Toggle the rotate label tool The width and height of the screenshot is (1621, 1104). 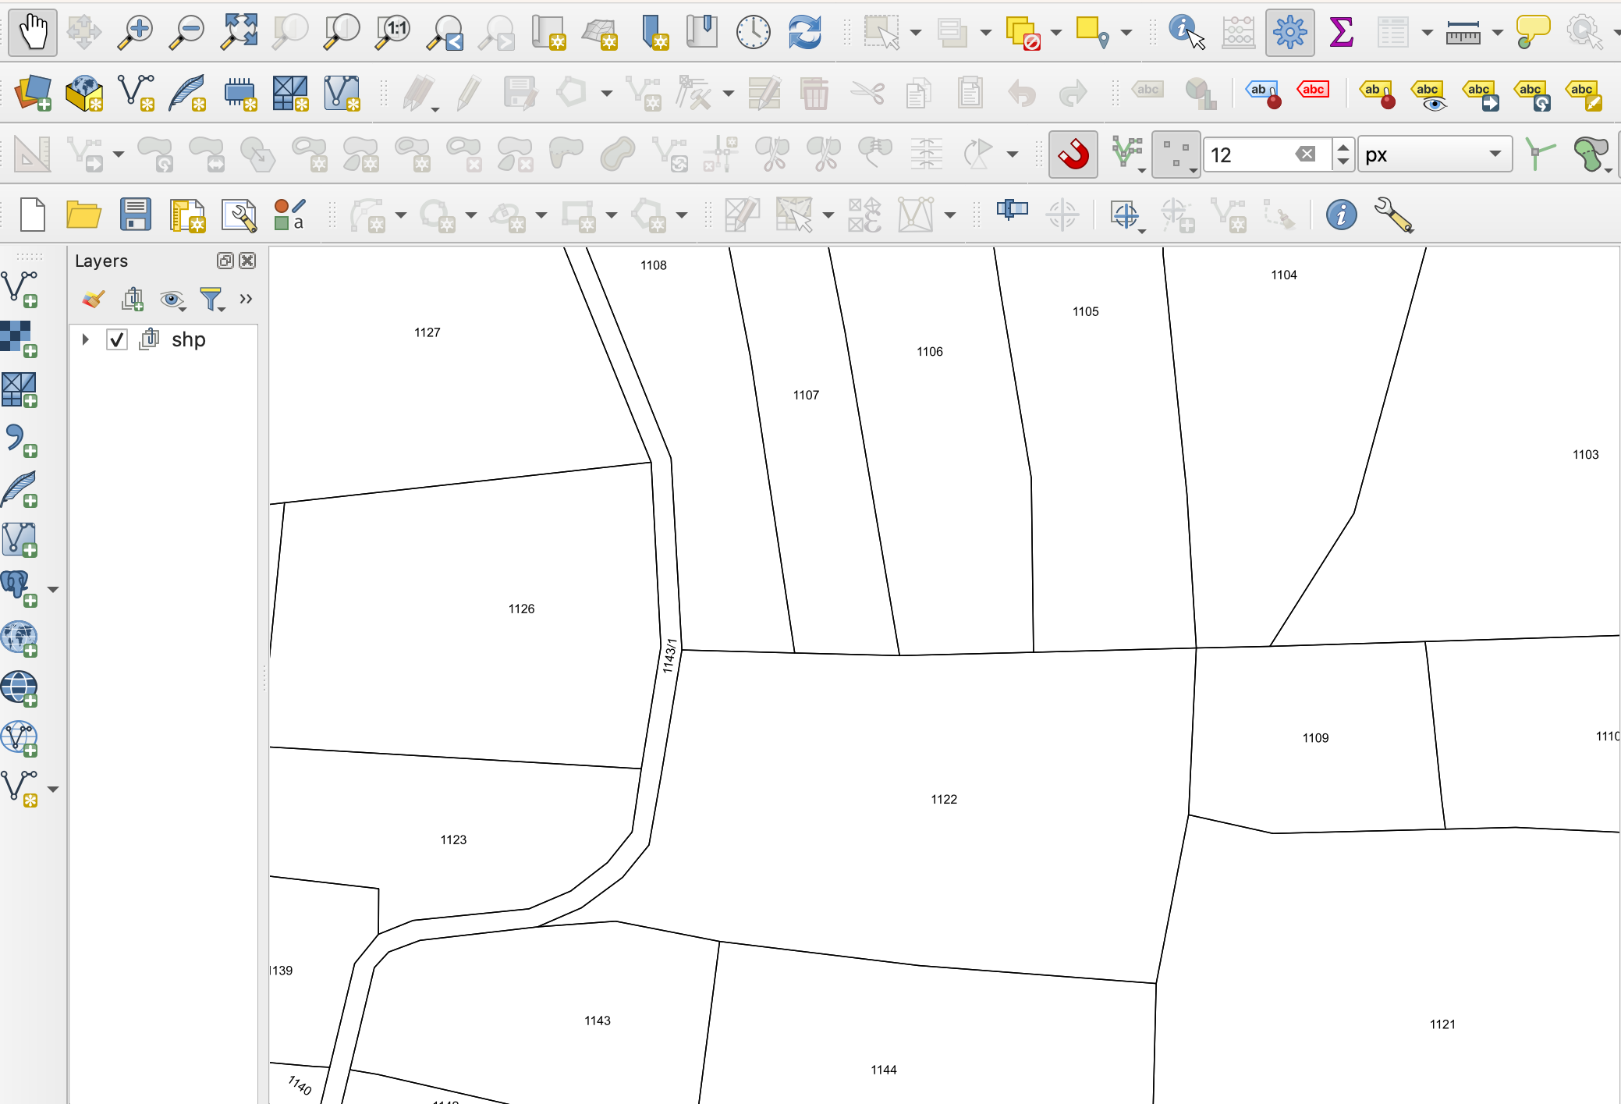point(1532,94)
